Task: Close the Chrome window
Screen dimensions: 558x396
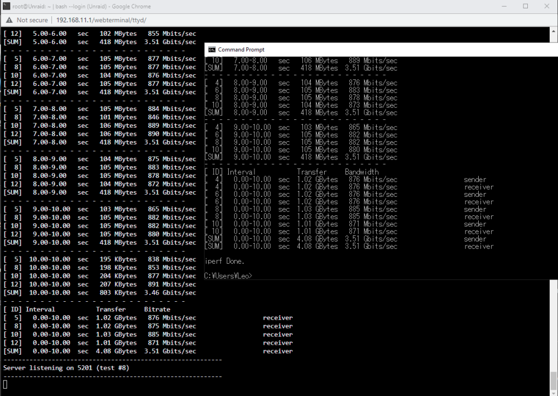Action: (547, 6)
